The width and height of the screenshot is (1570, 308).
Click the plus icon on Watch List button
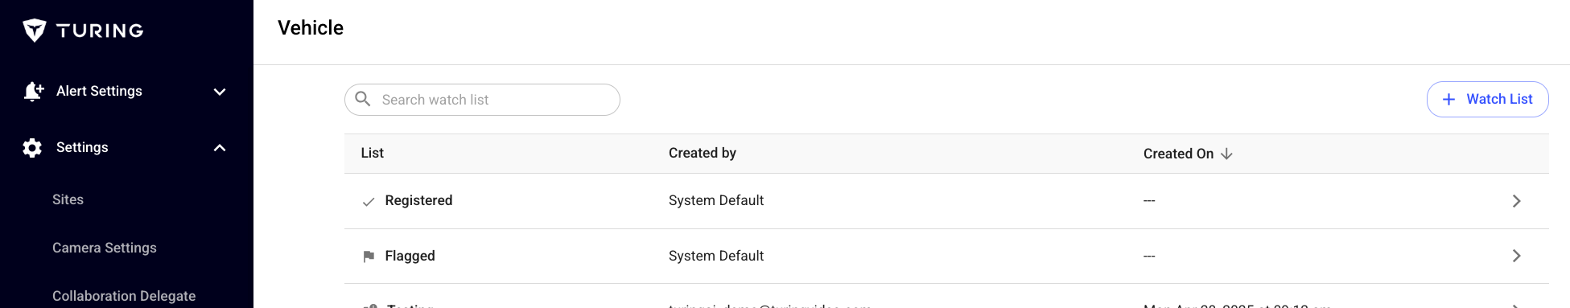[x=1448, y=99]
